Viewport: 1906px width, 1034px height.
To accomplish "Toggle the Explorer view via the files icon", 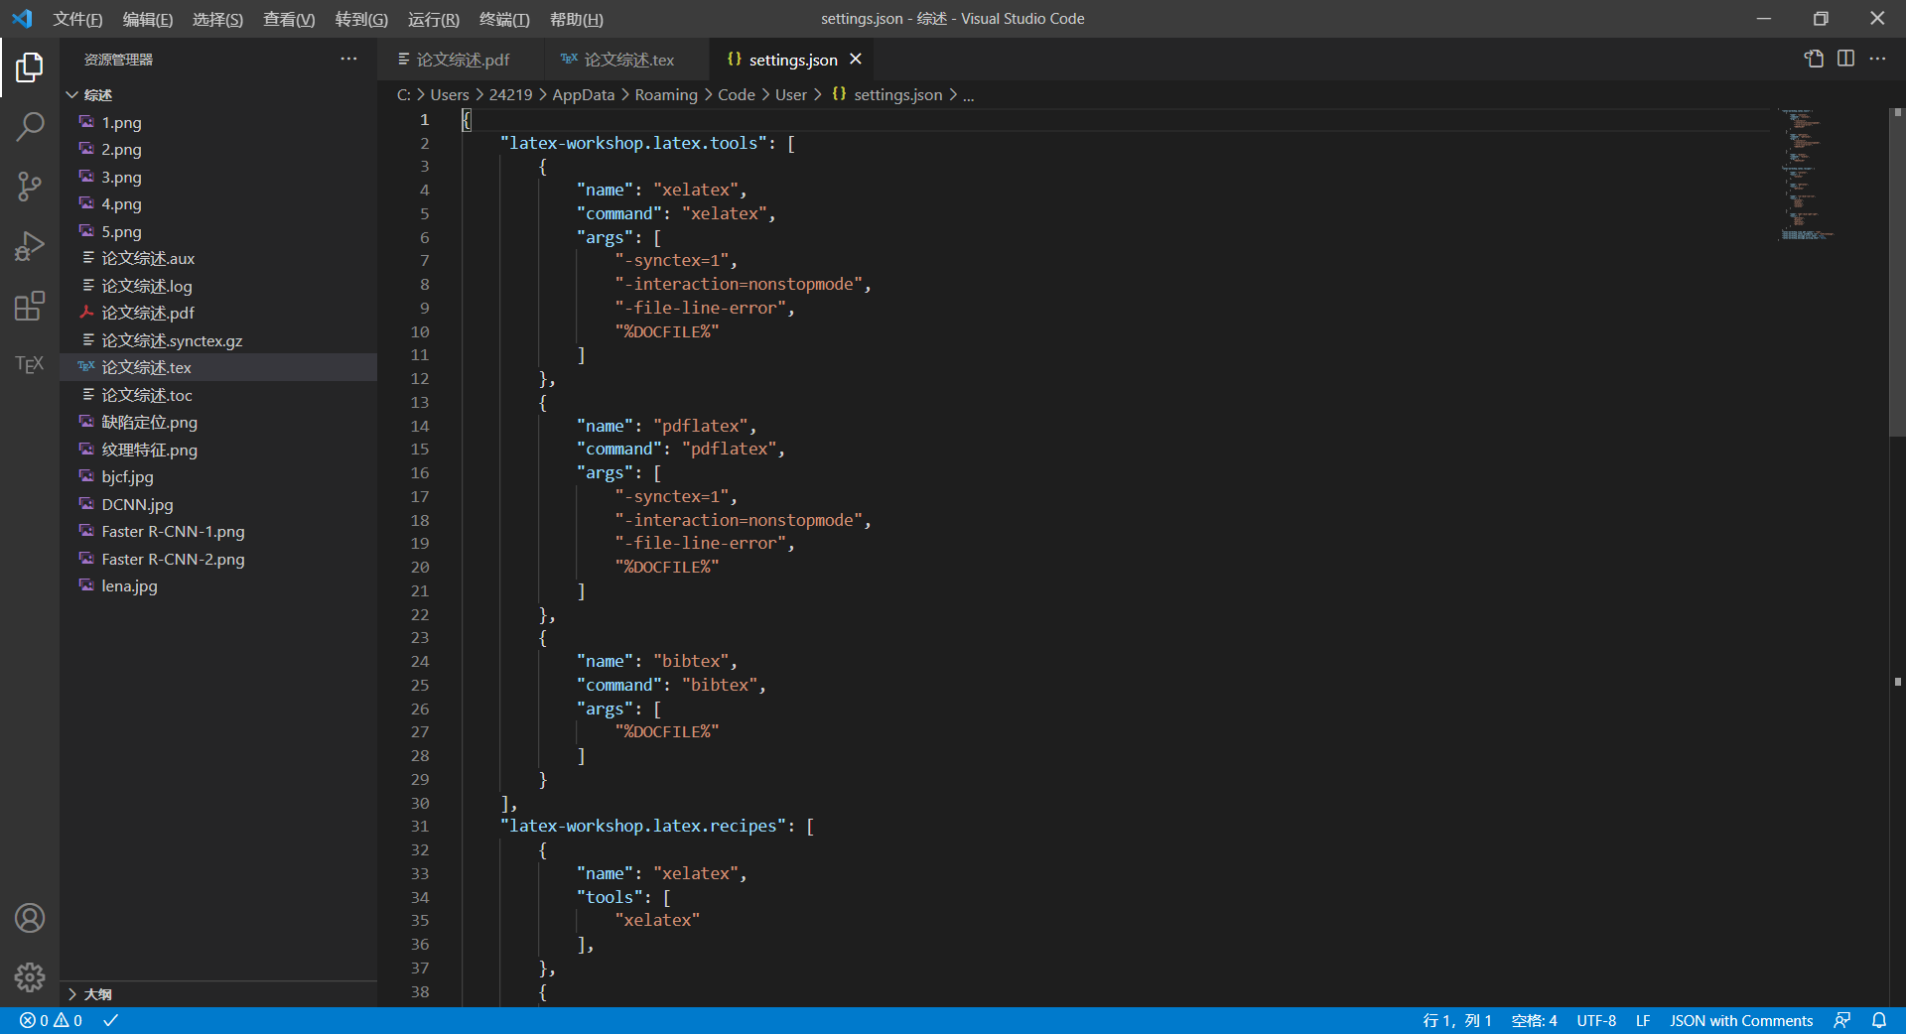I will point(29,67).
